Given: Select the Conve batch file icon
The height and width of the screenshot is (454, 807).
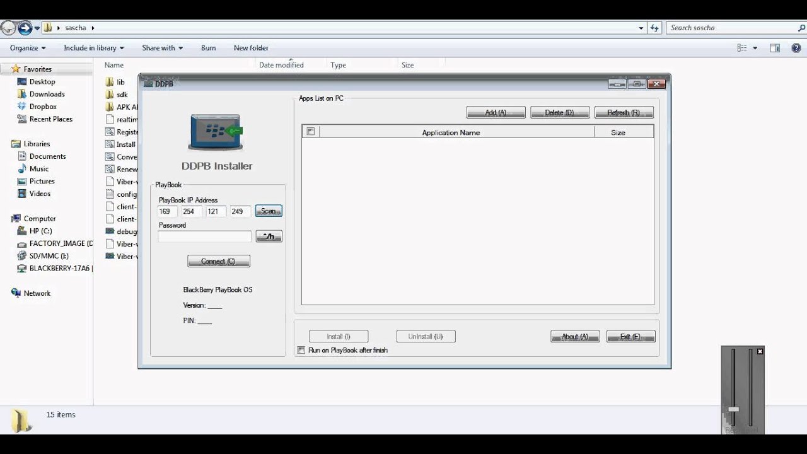Looking at the screenshot, I should pyautogui.click(x=110, y=156).
